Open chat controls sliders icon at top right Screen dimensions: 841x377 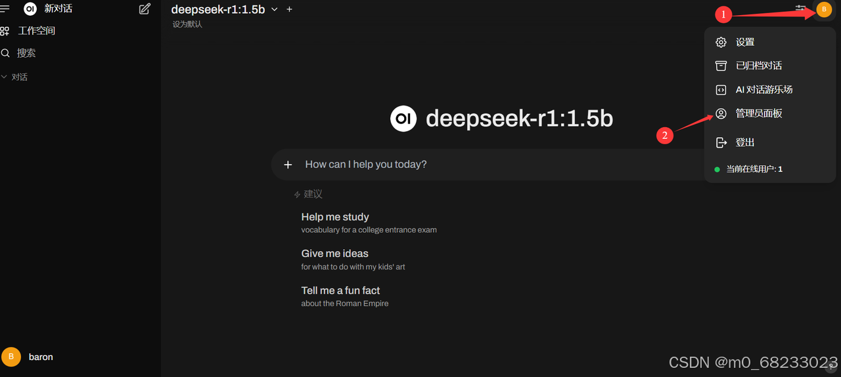tap(800, 9)
